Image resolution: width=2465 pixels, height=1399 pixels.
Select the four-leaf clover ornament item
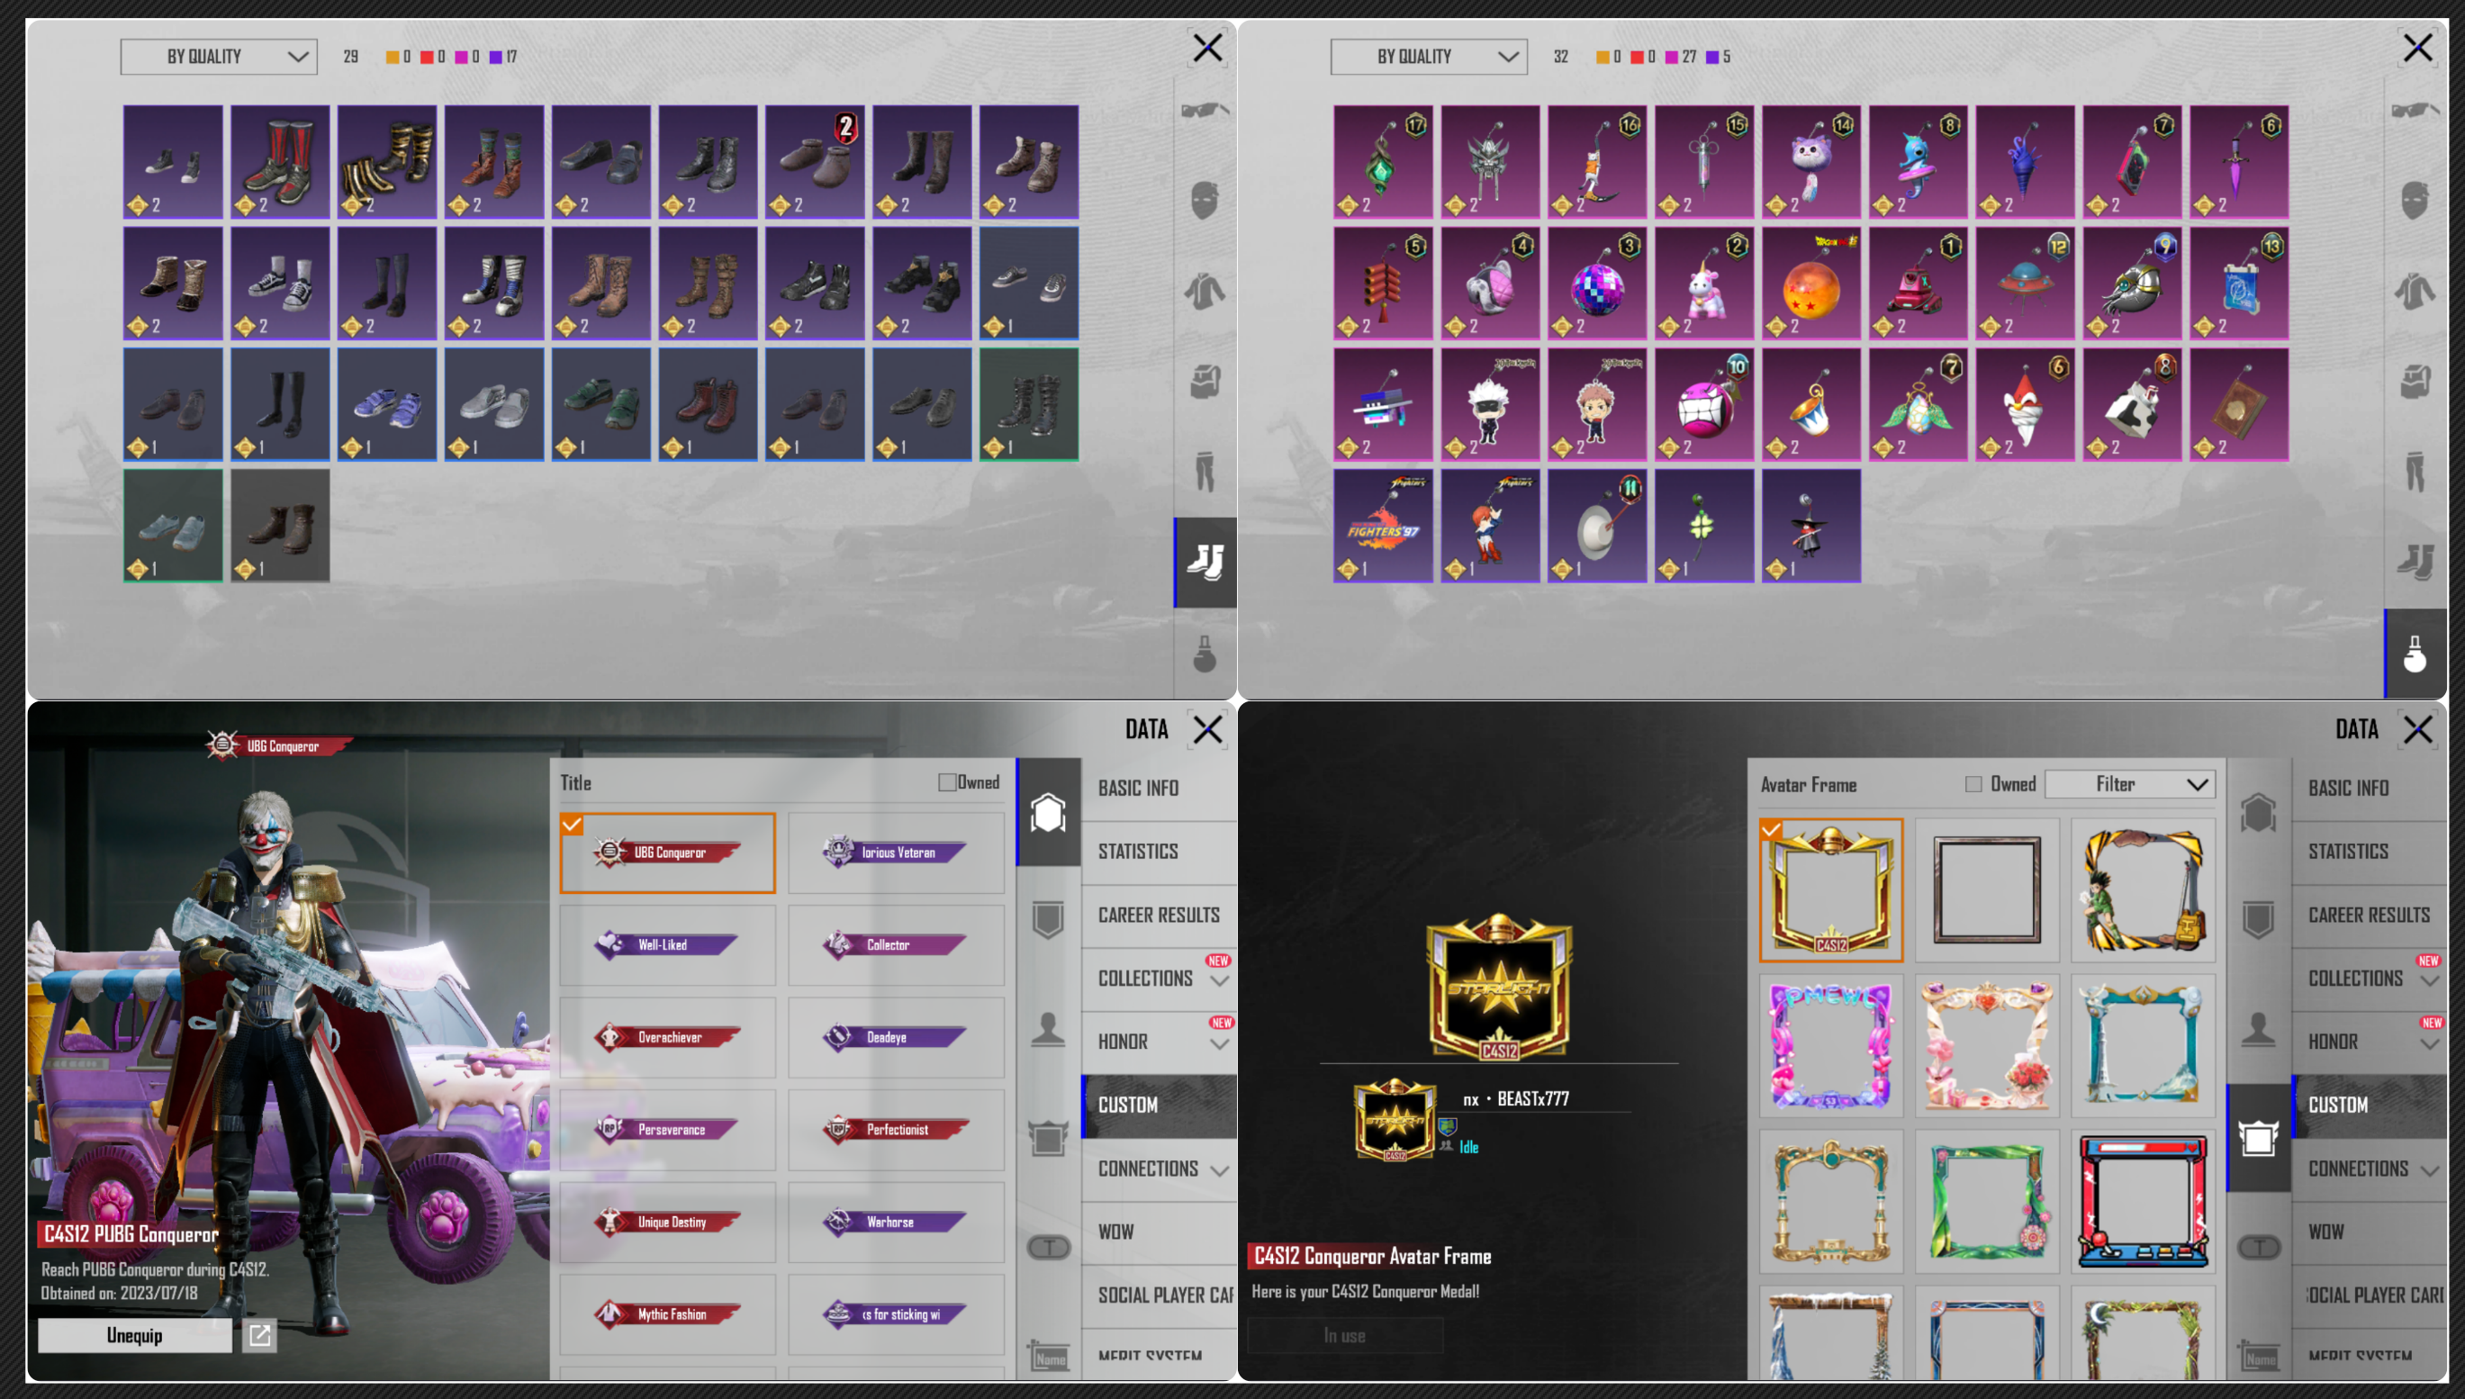tap(1705, 526)
